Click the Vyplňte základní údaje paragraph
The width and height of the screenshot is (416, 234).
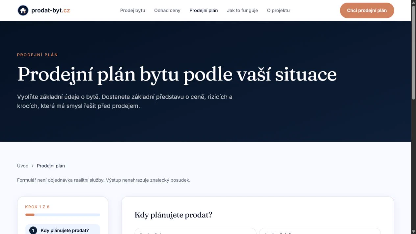[125, 102]
